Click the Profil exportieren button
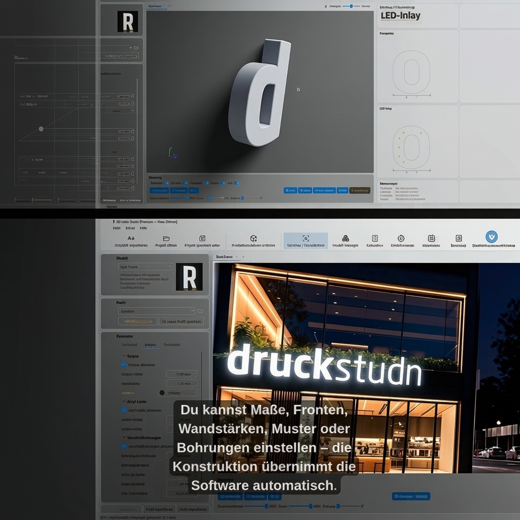The width and height of the screenshot is (520, 520). 159,509
